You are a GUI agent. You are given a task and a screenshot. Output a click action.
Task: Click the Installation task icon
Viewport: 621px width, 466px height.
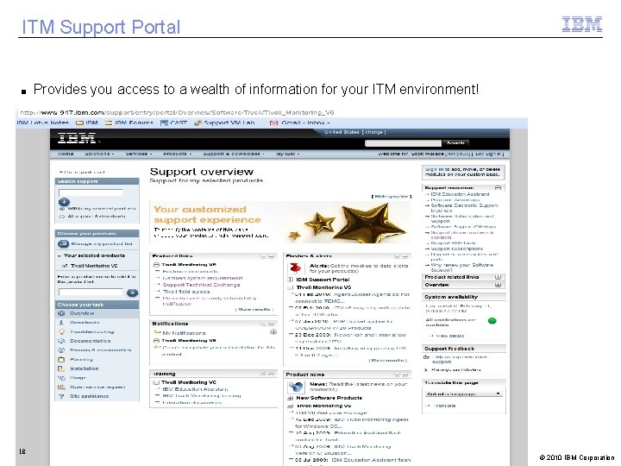61,368
